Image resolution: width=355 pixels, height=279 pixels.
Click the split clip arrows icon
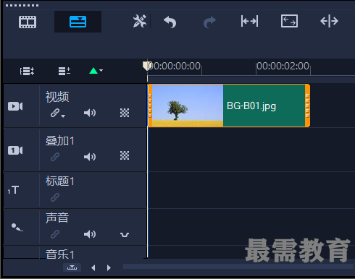coord(329,21)
